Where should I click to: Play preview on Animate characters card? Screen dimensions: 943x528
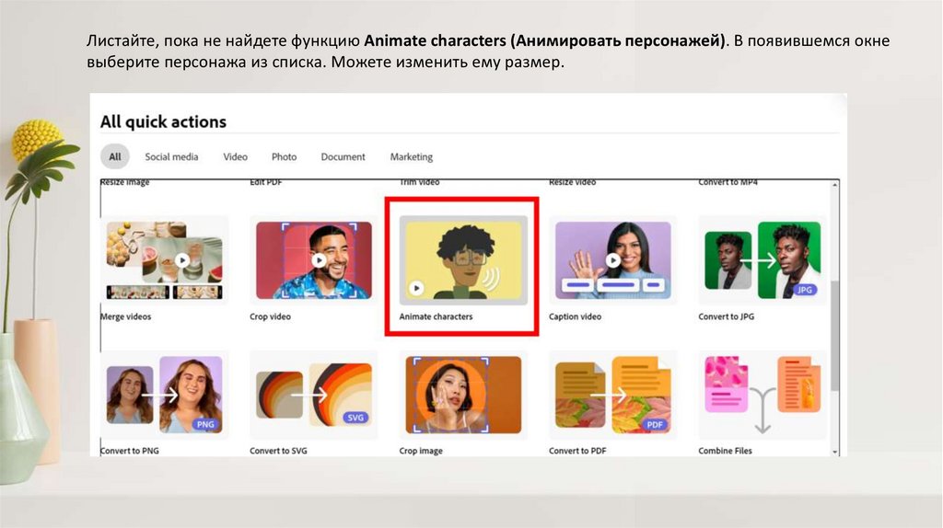pyautogui.click(x=416, y=288)
